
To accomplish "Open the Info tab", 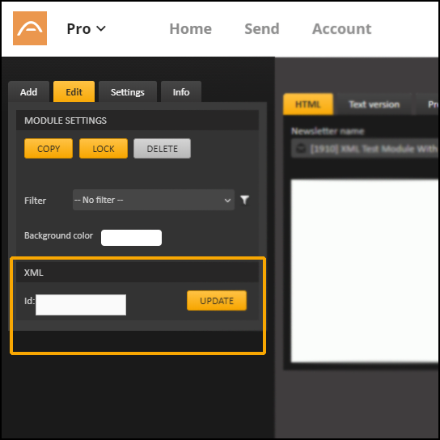I will tap(181, 91).
